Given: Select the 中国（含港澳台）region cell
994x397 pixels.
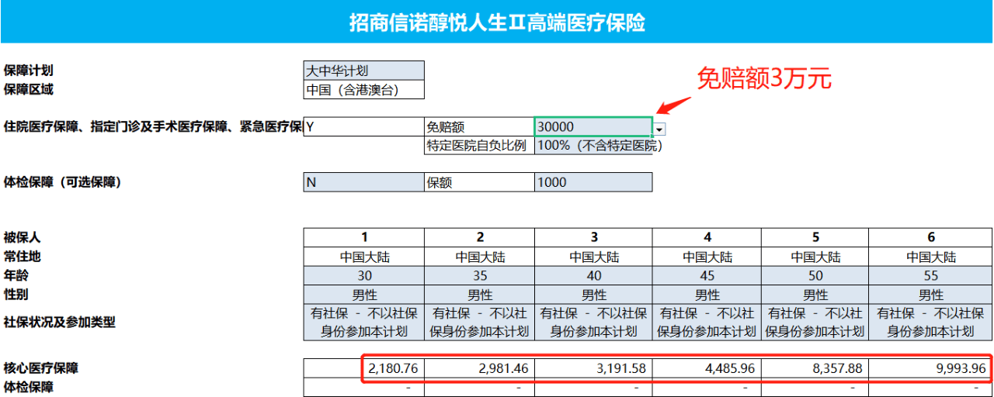Looking at the screenshot, I should pos(364,90).
